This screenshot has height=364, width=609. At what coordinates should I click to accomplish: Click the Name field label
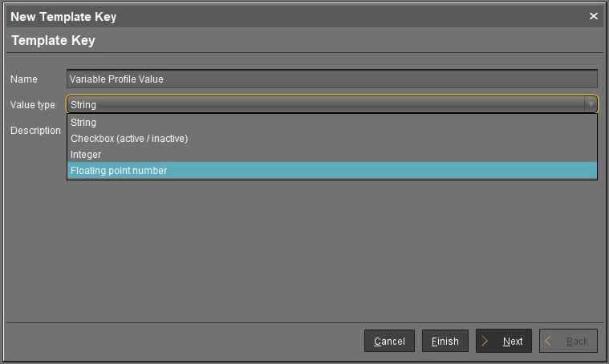pyautogui.click(x=24, y=79)
